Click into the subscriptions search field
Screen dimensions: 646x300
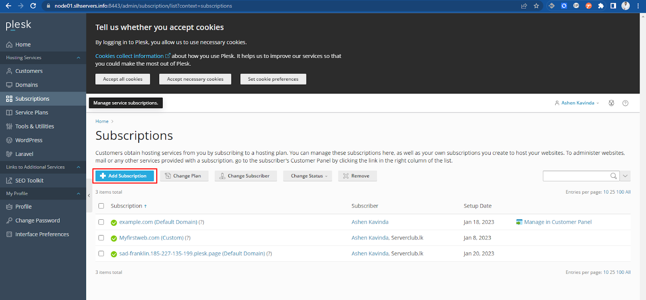tap(576, 176)
